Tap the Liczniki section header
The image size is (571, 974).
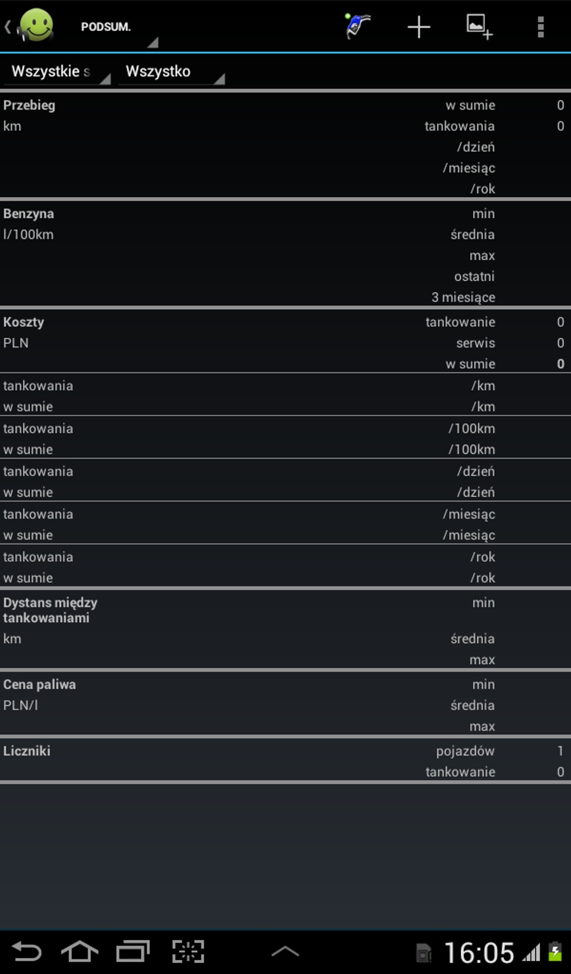click(27, 751)
